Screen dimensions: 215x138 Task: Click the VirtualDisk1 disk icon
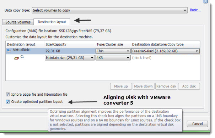coord(9,51)
